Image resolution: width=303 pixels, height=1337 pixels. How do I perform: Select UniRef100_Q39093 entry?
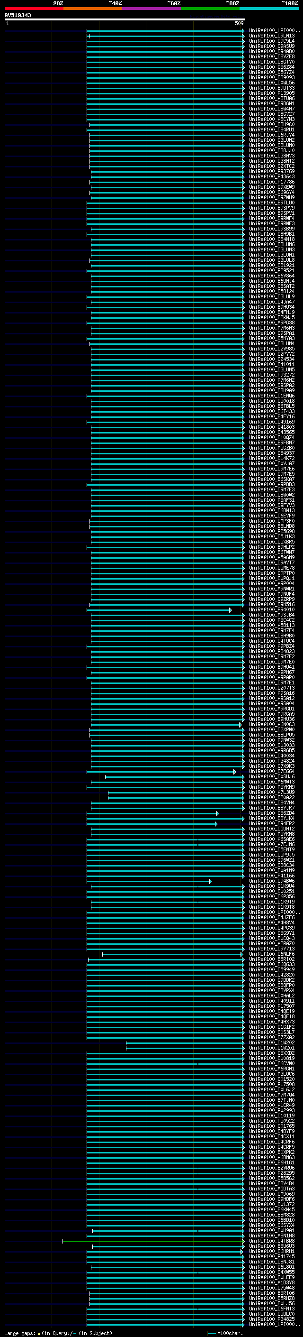tap(271, 77)
